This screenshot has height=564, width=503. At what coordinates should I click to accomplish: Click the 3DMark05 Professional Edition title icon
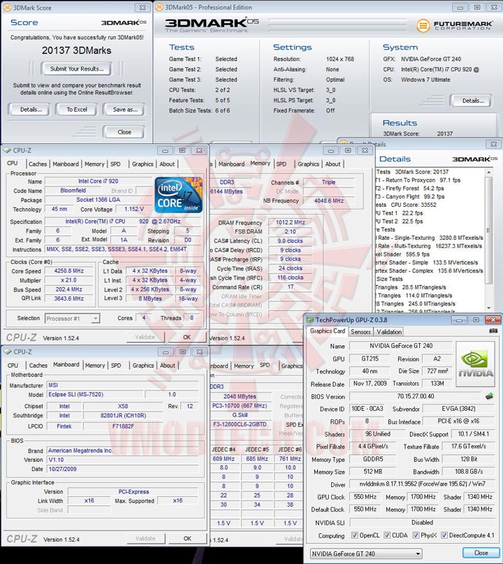point(159,7)
